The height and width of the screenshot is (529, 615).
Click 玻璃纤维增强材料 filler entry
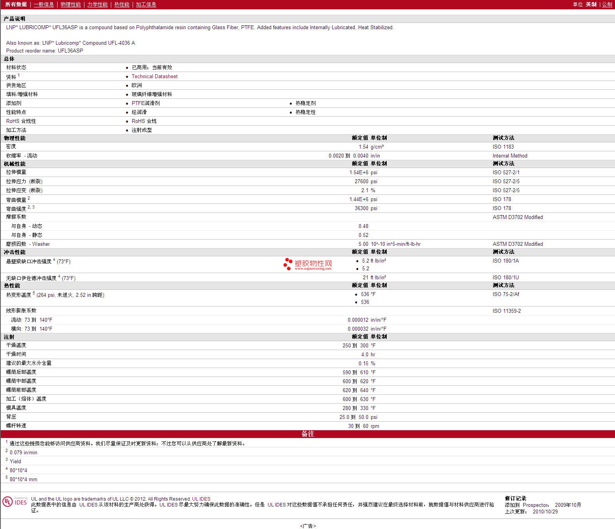152,94
